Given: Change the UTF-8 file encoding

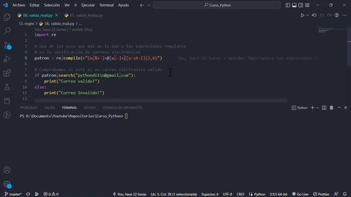Looking at the screenshot, I should [228, 194].
